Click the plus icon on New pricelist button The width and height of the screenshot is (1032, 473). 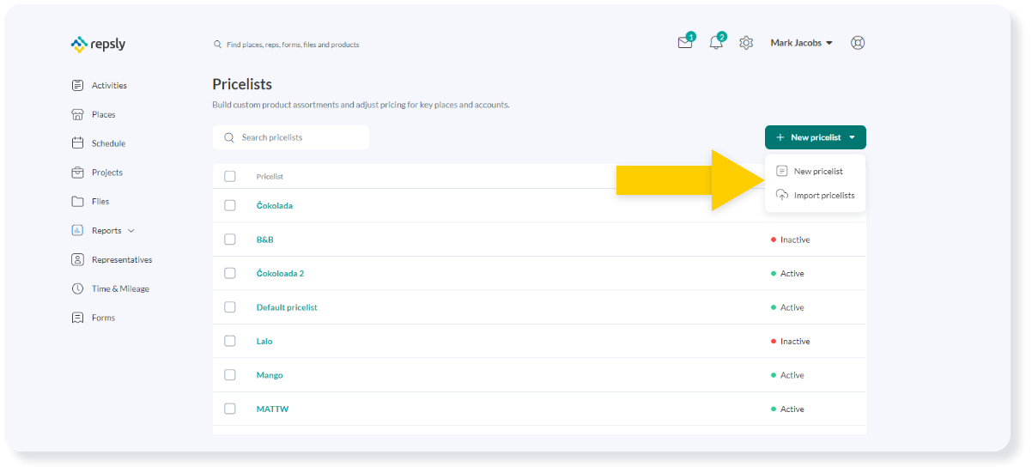click(x=780, y=137)
